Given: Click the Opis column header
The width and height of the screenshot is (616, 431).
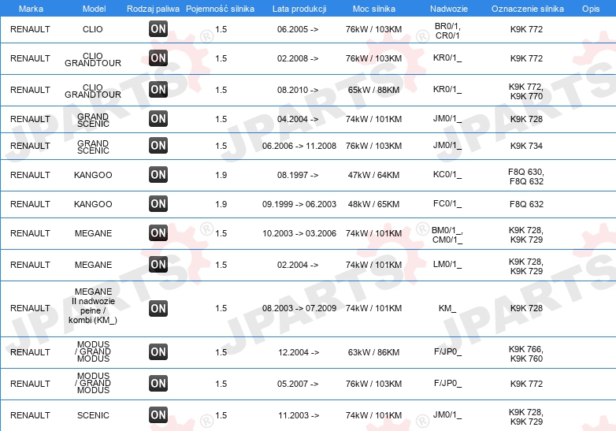Looking at the screenshot, I should tap(591, 9).
